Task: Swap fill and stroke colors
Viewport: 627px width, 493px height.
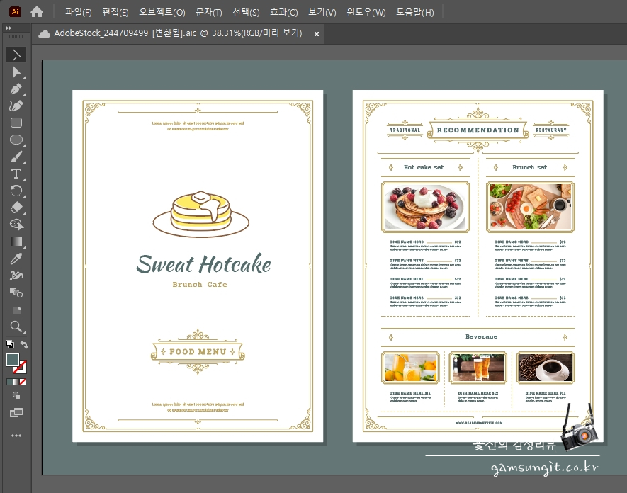Action: click(x=24, y=344)
